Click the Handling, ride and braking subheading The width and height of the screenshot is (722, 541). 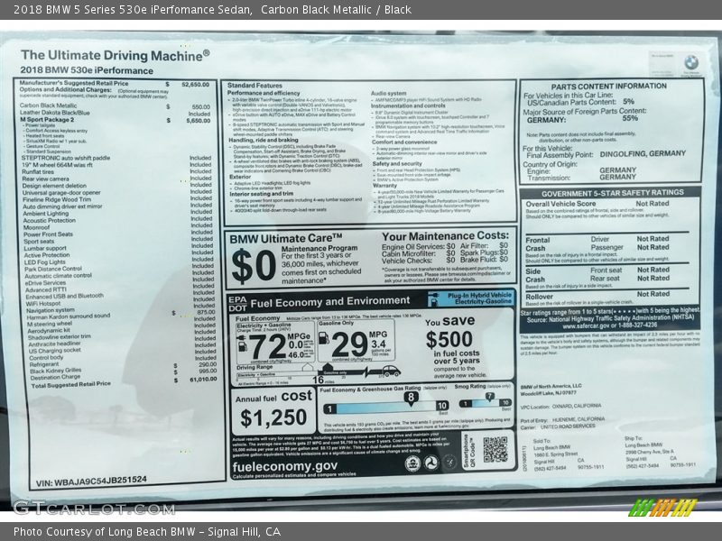(x=264, y=140)
